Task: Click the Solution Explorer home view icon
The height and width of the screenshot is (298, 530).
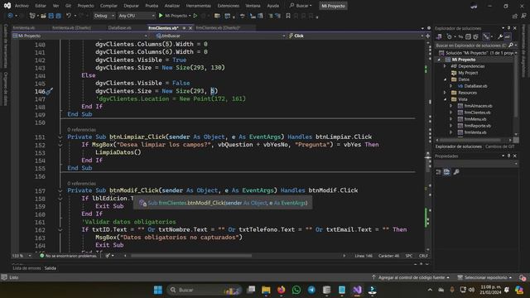Action: (x=439, y=36)
